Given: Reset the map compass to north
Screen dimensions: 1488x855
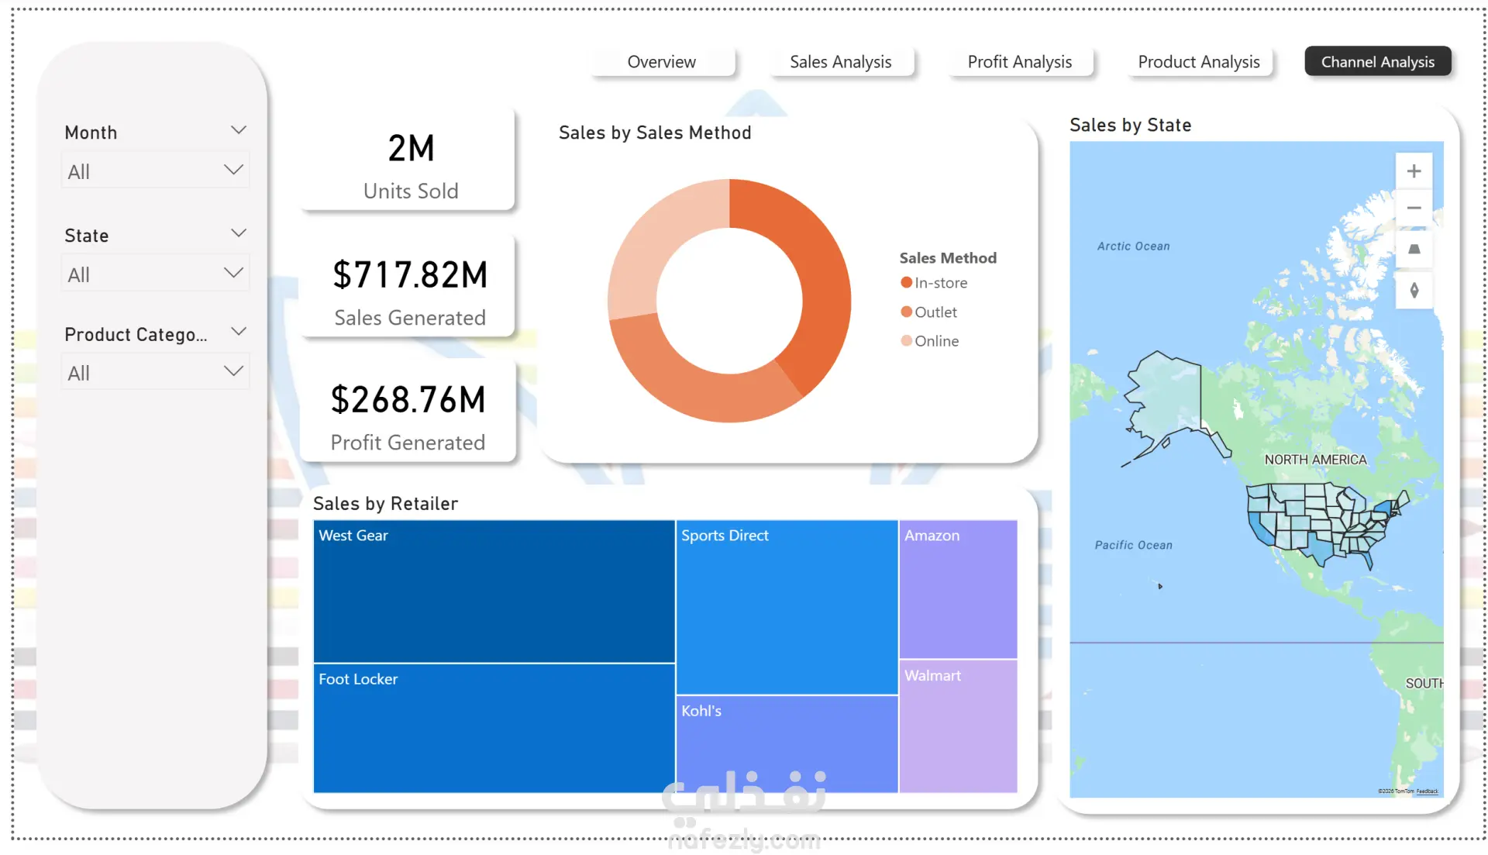Looking at the screenshot, I should tap(1414, 291).
